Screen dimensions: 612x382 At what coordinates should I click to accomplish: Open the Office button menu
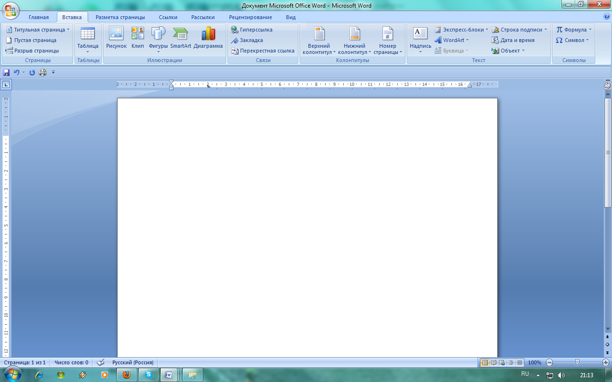pos(10,10)
